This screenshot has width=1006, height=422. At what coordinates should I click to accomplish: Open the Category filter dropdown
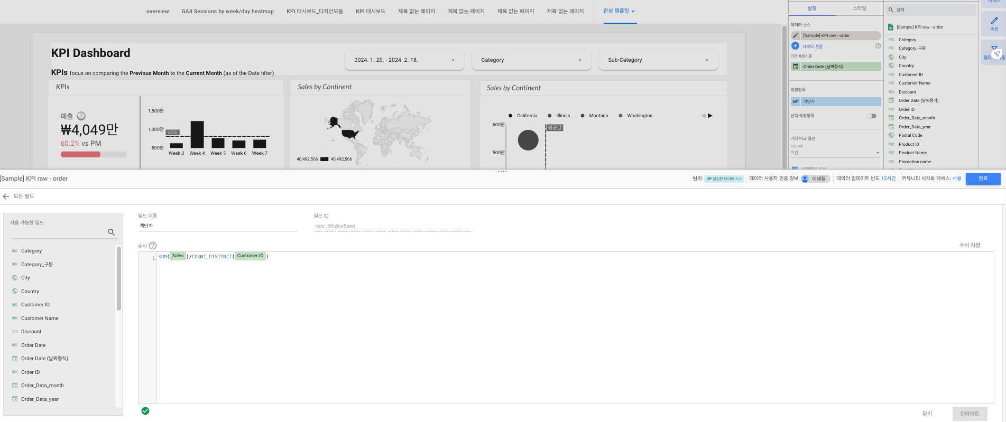coord(531,60)
